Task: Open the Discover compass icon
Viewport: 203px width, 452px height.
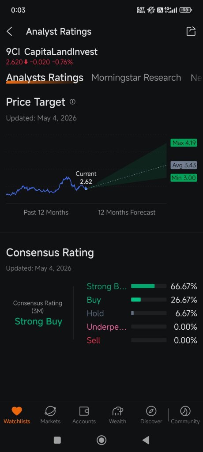Action: [151, 411]
